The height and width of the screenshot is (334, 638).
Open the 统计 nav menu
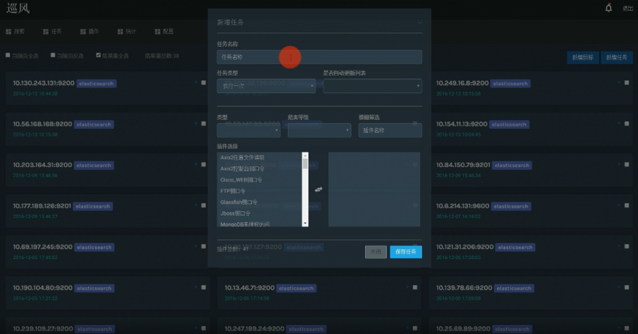tap(127, 31)
